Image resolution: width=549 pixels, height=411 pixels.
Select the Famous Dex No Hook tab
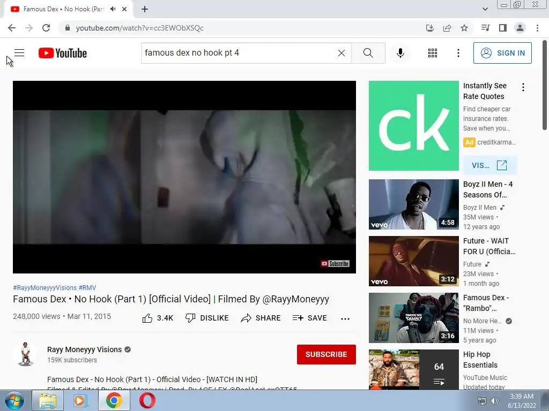[64, 9]
